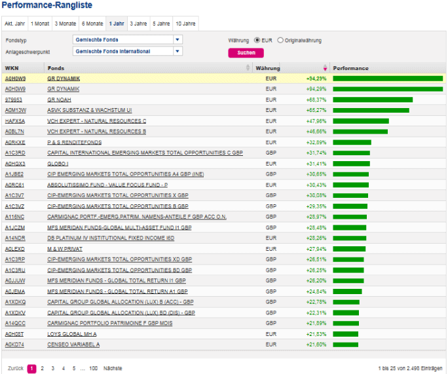448x374 pixels.
Task: Select the Originalwährung radio button
Action: click(280, 40)
